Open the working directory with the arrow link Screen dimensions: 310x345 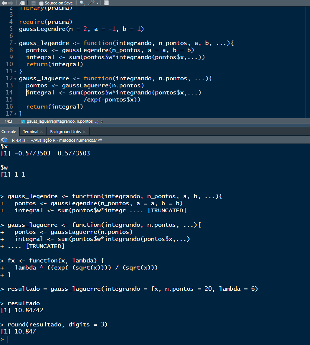coord(100,140)
